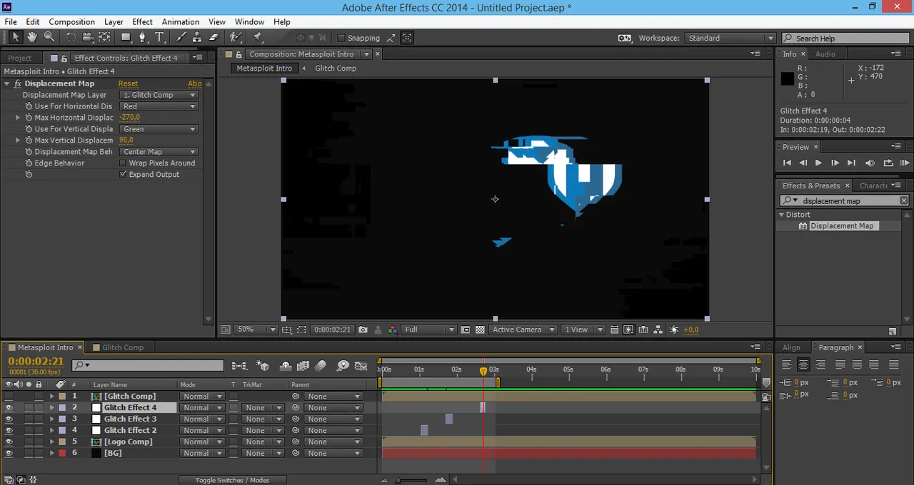Select the Unified Camera tool
The image size is (914, 485).
pos(87,37)
